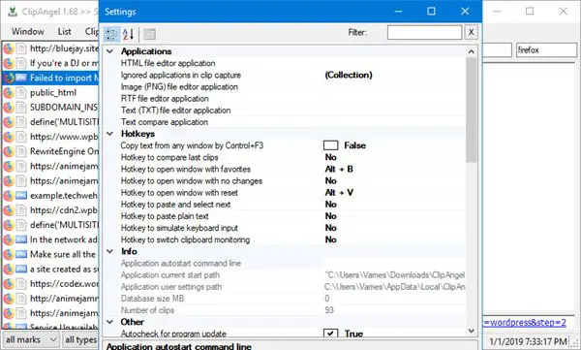Collapse the Hotkeys category
The width and height of the screenshot is (581, 350).
110,134
